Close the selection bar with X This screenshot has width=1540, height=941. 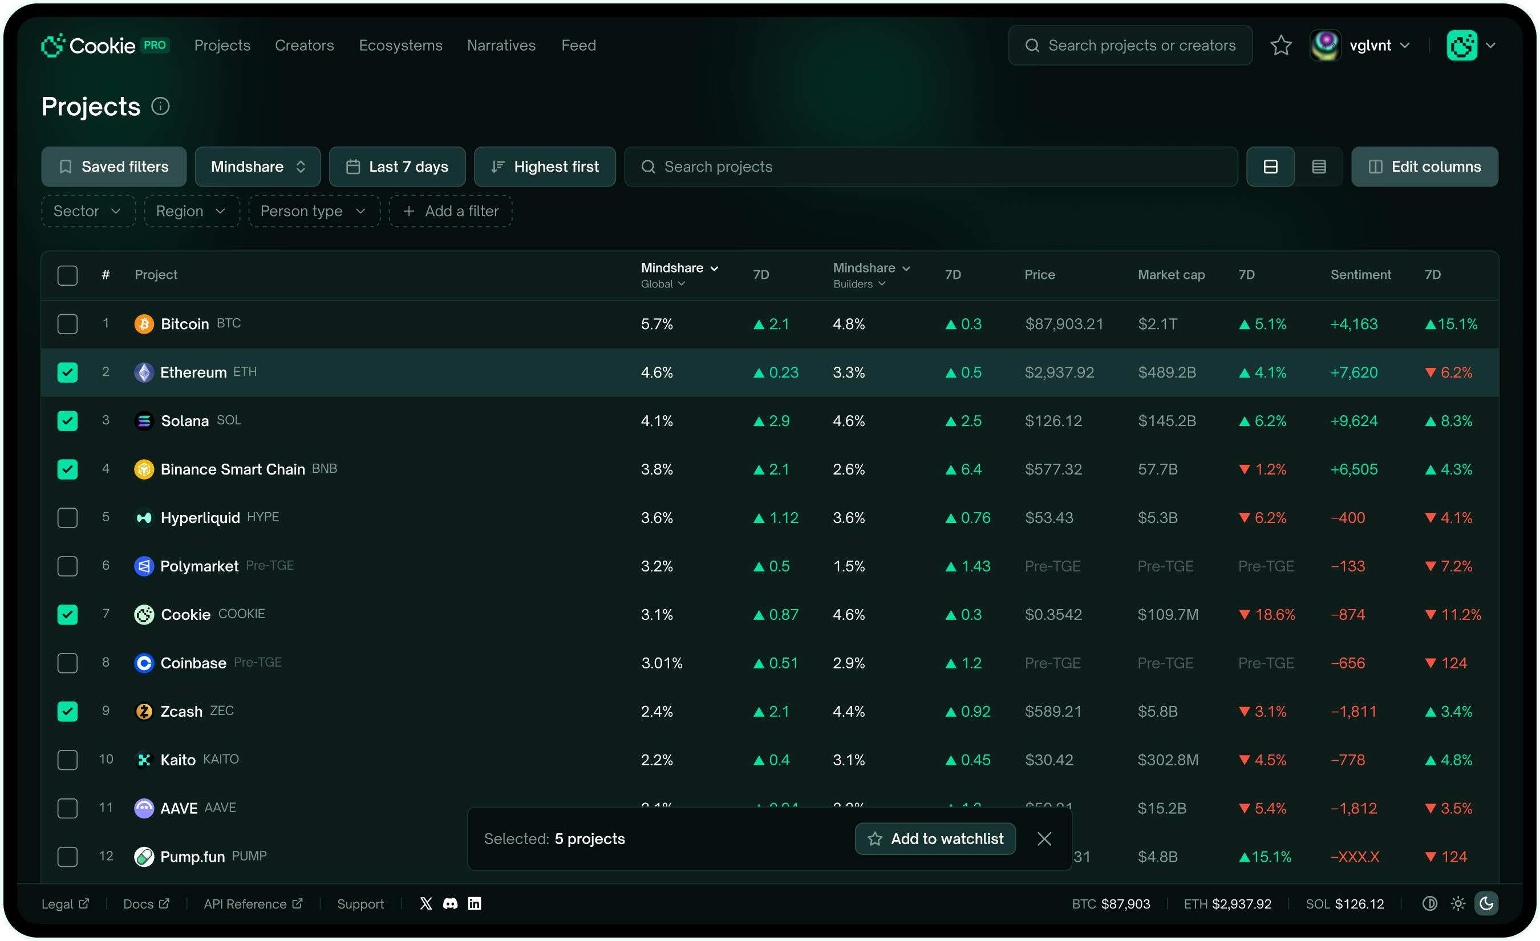pos(1044,838)
